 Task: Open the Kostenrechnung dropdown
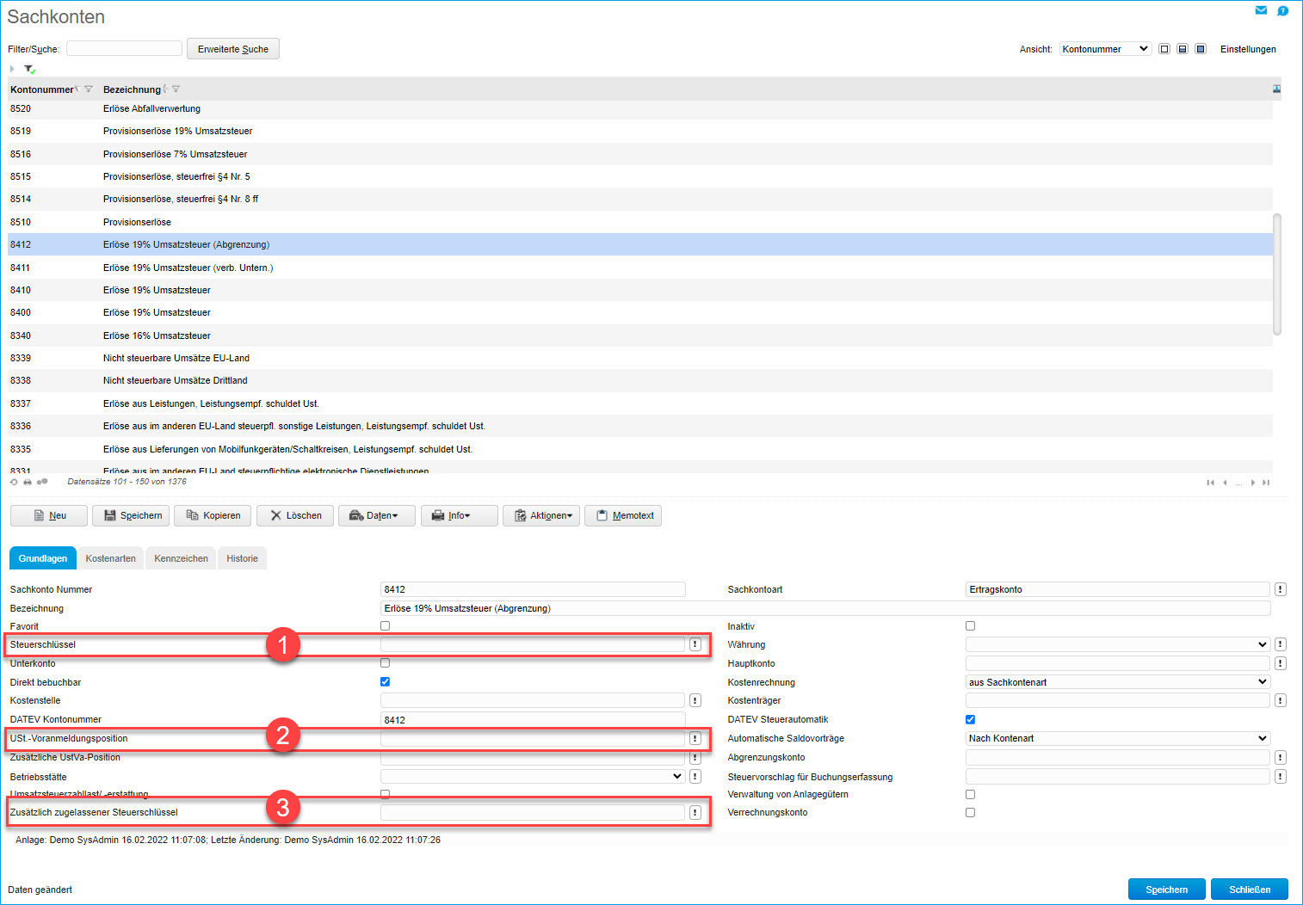[1117, 682]
